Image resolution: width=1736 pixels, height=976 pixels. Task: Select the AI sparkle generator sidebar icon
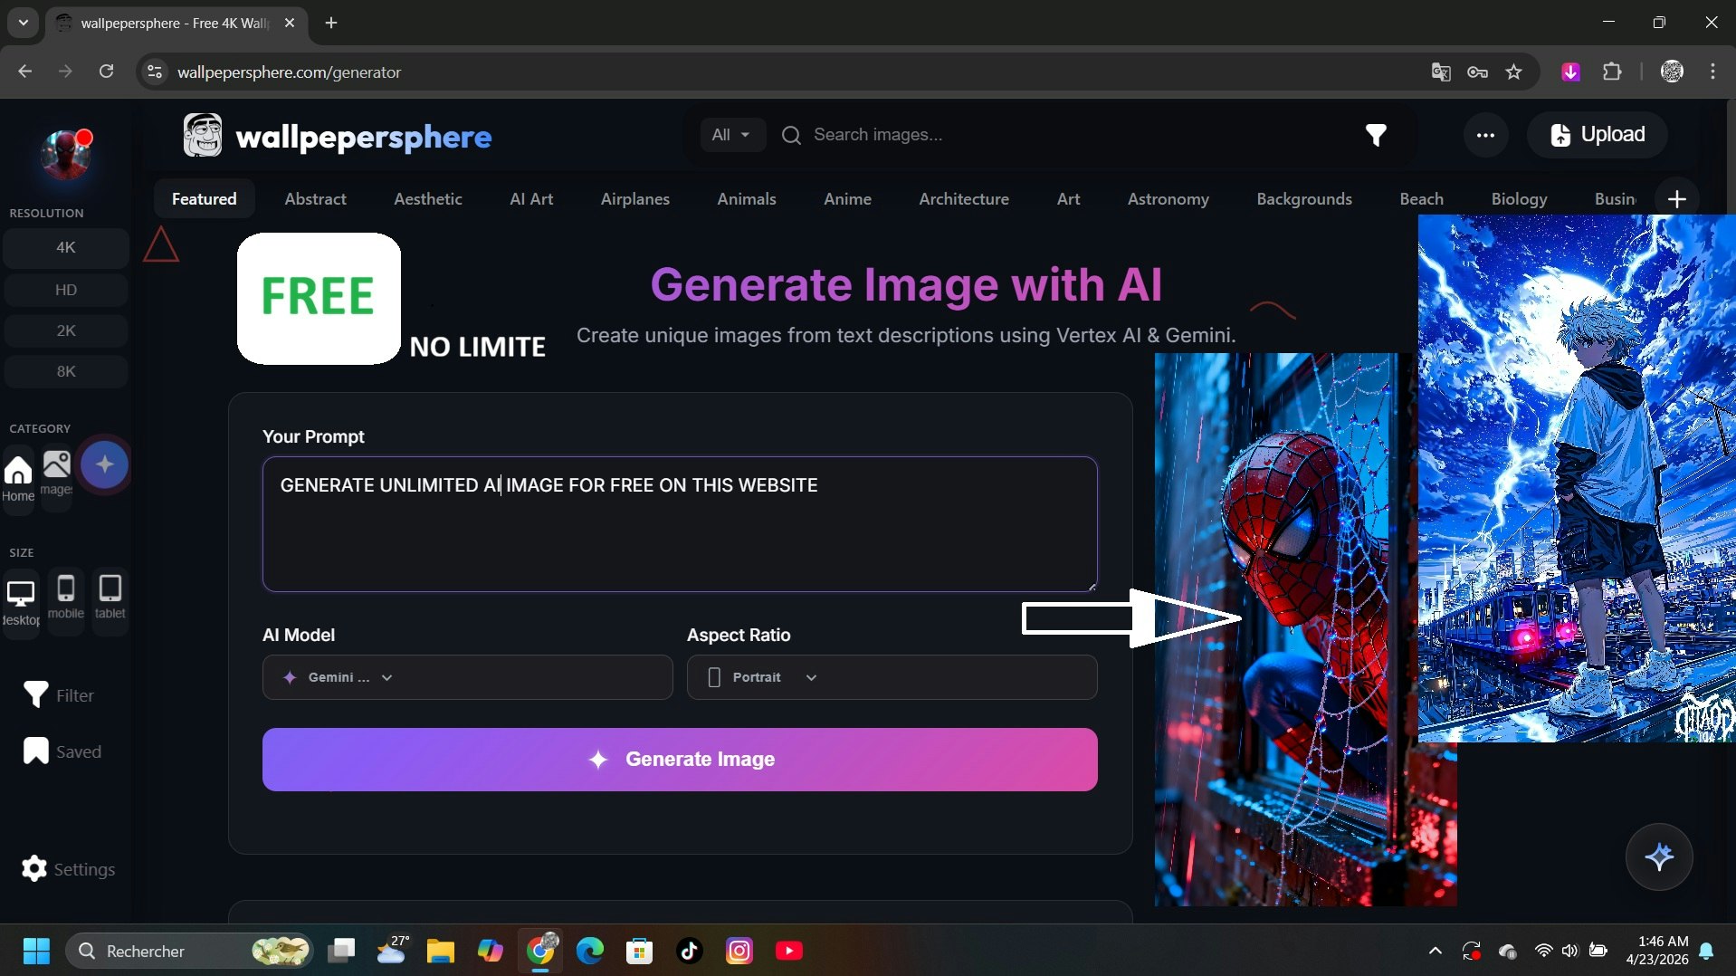point(104,464)
